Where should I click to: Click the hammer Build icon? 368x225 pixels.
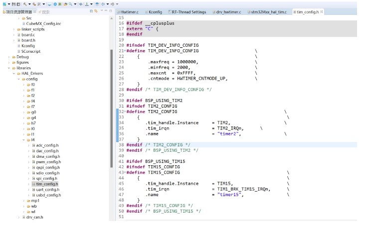(24, 4)
